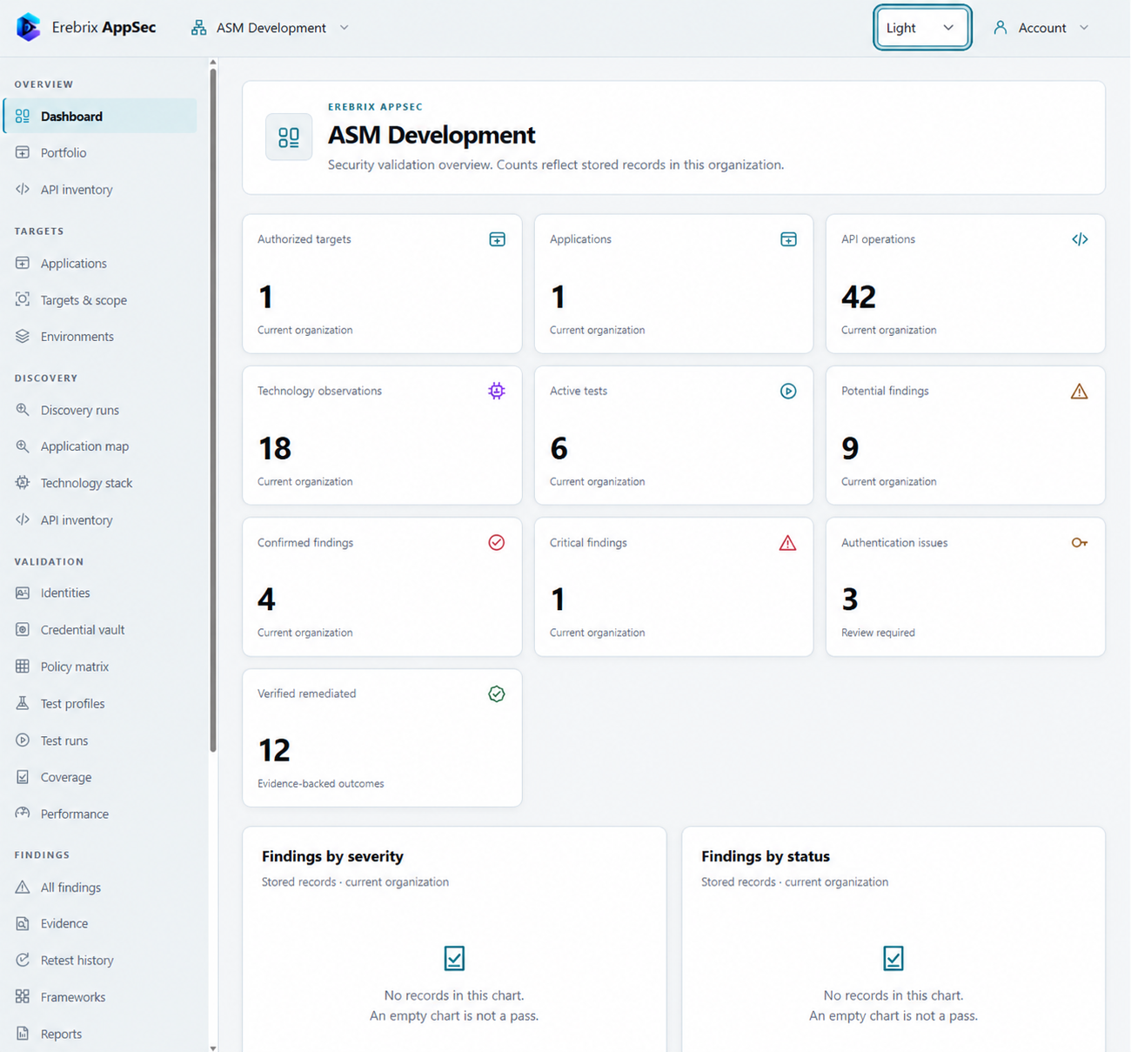
Task: Click the badge icon on Verified remediated card
Action: point(497,694)
